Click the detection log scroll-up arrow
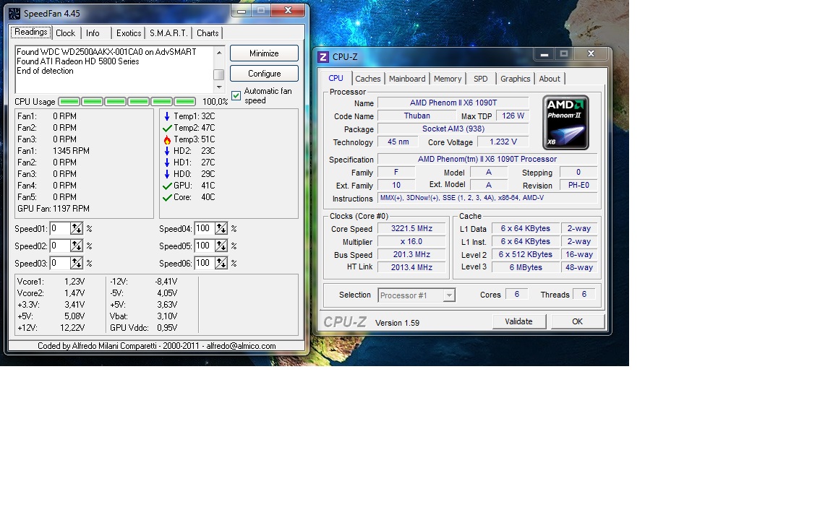Image resolution: width=833 pixels, height=520 pixels. tap(219, 53)
